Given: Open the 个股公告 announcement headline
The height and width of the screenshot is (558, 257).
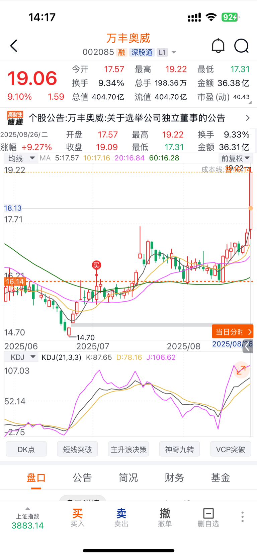Looking at the screenshot, I should pyautogui.click(x=127, y=118).
